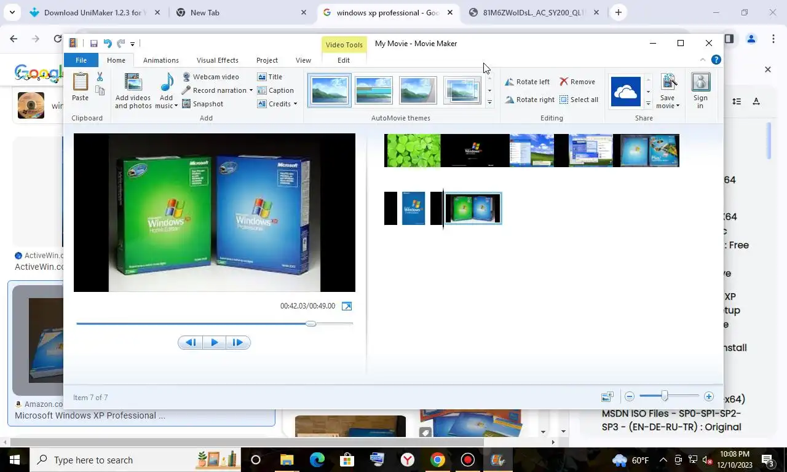787x472 pixels.
Task: Click the preview seek bar handle
Action: 311,323
